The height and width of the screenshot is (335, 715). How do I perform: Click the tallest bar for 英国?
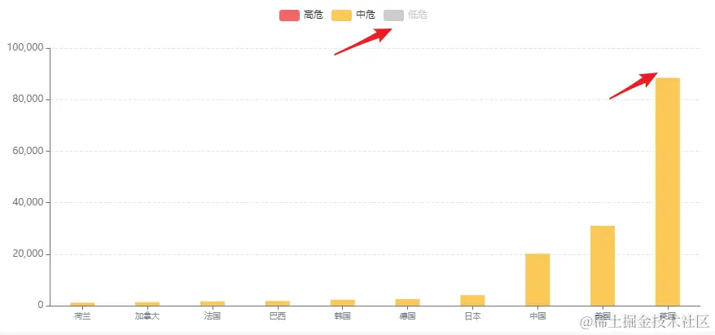pyautogui.click(x=667, y=192)
